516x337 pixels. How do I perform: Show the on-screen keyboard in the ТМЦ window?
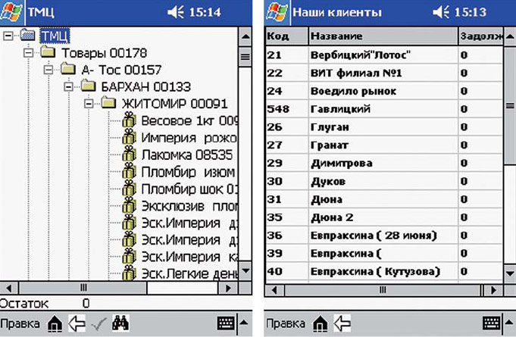(x=226, y=323)
